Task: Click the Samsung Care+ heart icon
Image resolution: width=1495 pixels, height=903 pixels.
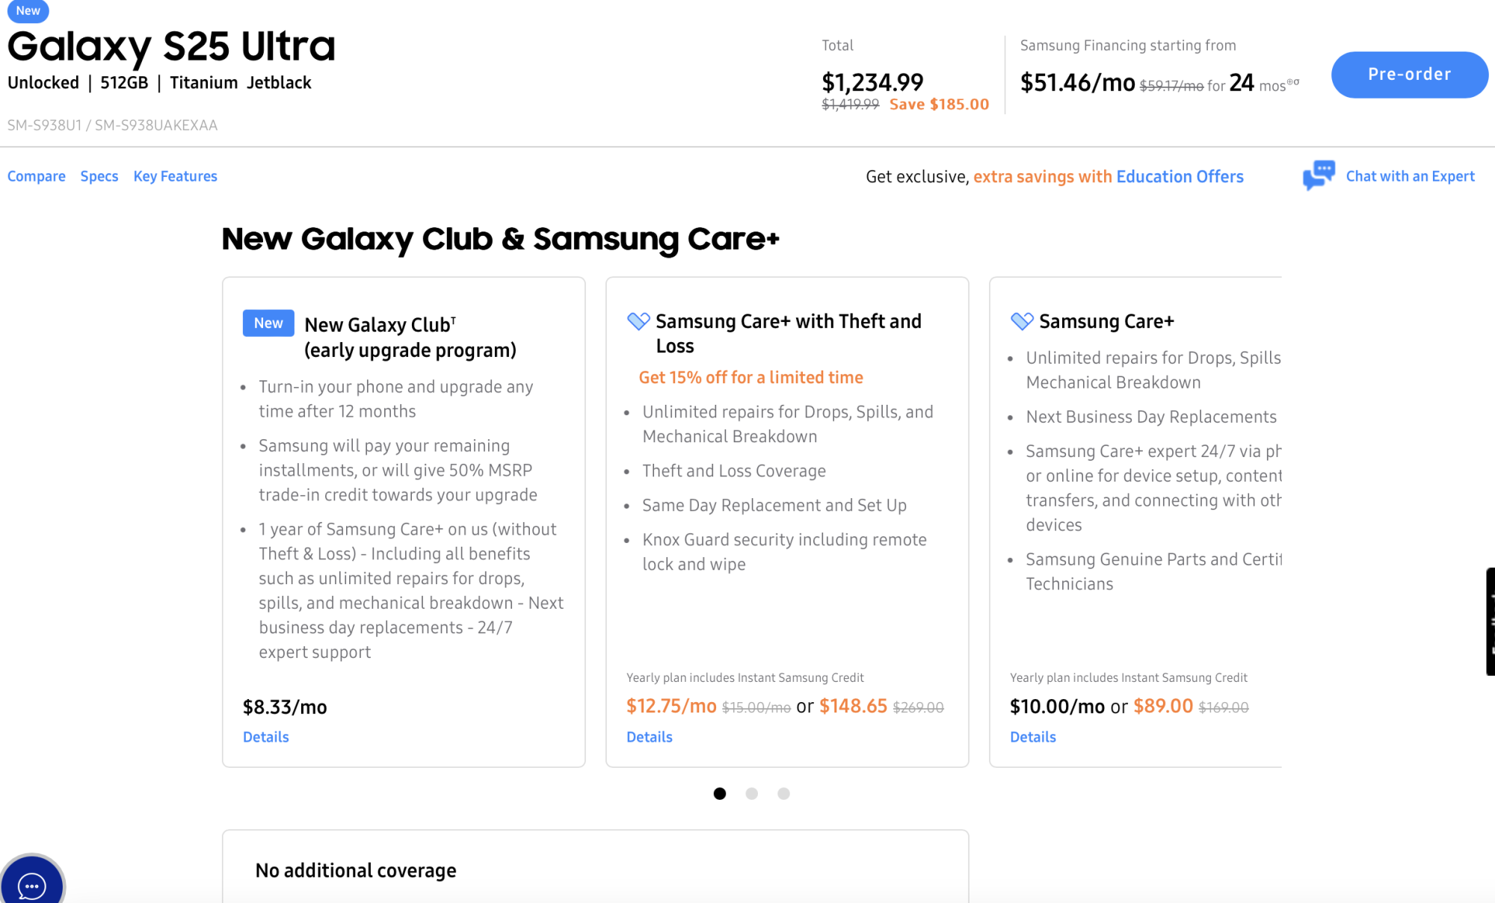Action: click(x=1021, y=321)
